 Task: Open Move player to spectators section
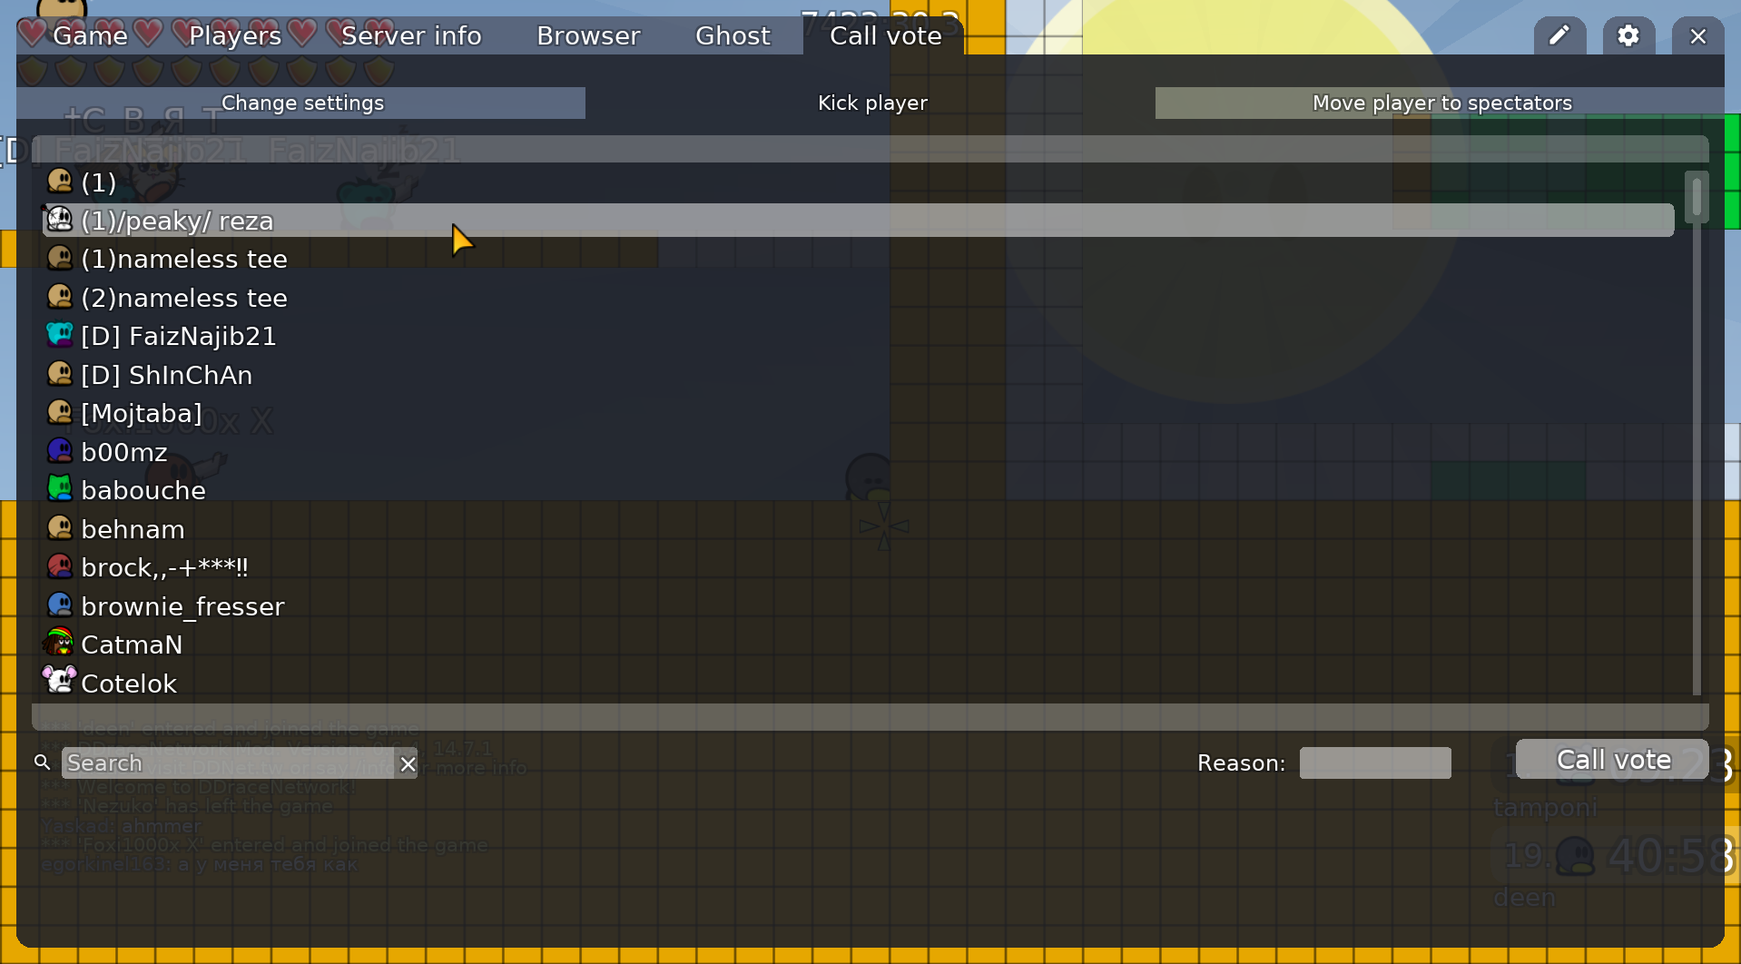pos(1441,103)
